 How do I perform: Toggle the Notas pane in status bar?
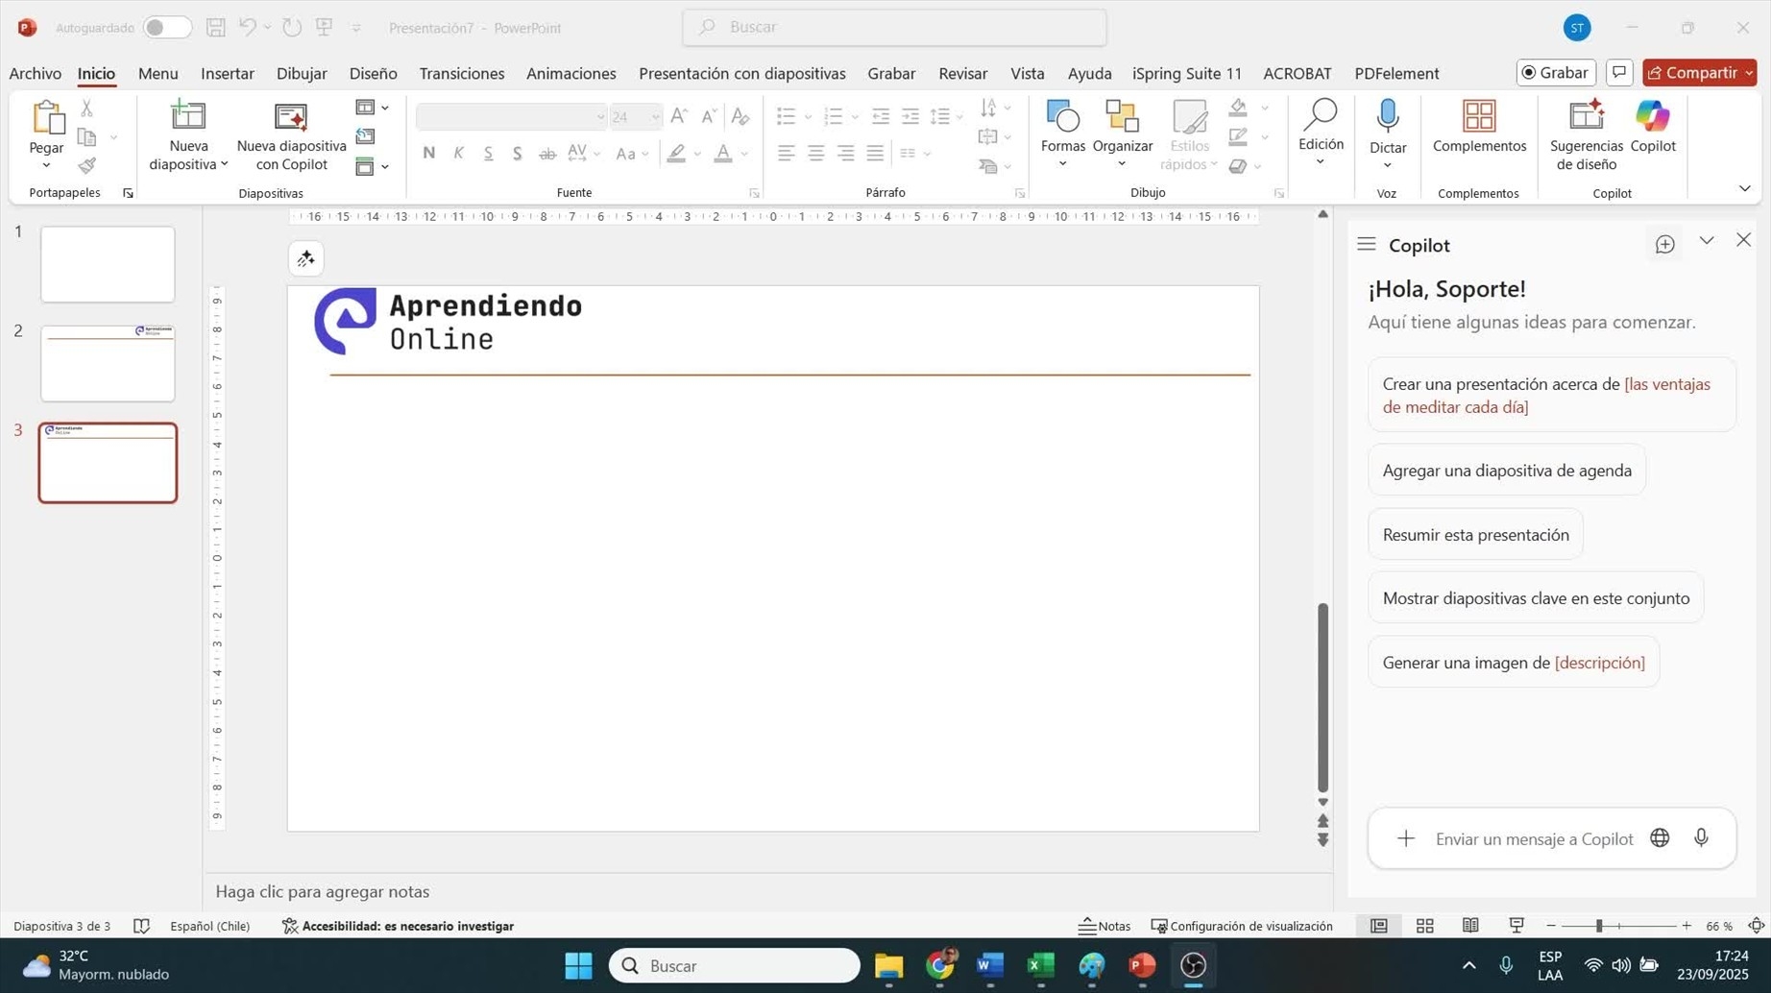coord(1104,926)
